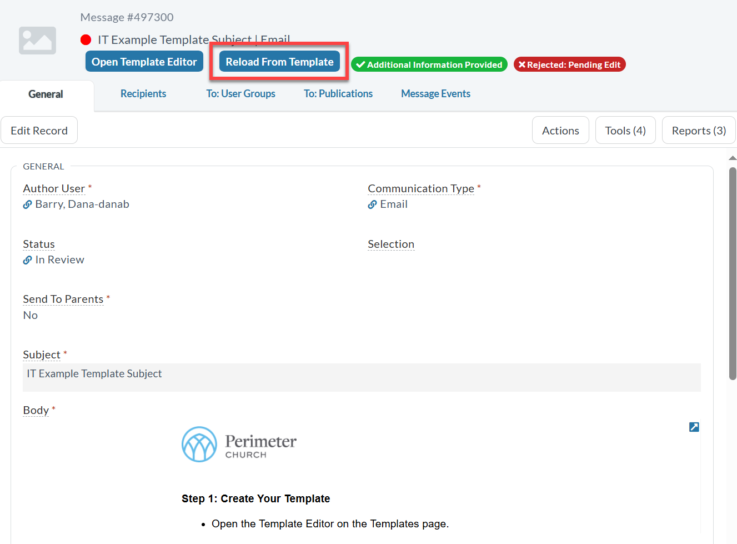Click the vertical scrollbar on the right

[733, 272]
